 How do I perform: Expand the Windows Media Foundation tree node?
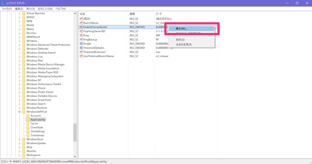(x=19, y=68)
